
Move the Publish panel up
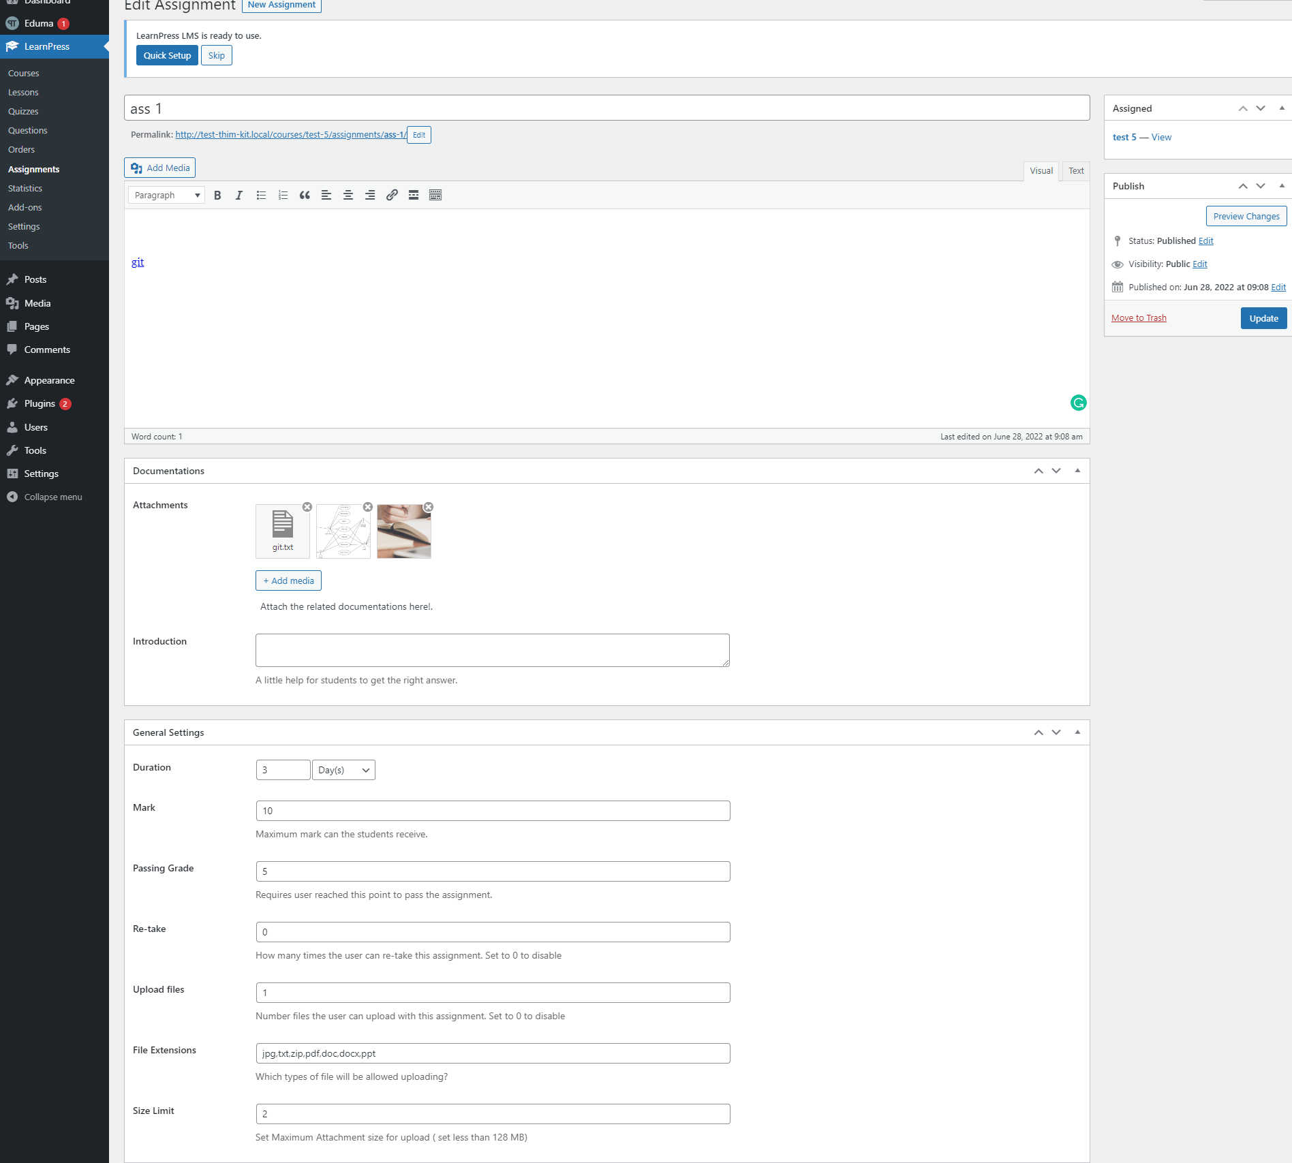coord(1243,186)
